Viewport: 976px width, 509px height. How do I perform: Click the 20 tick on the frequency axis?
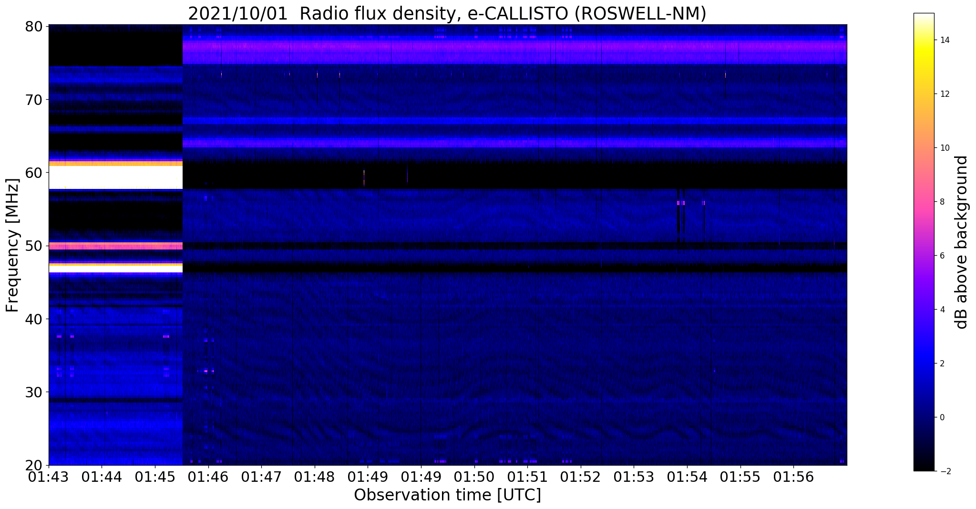34,465
